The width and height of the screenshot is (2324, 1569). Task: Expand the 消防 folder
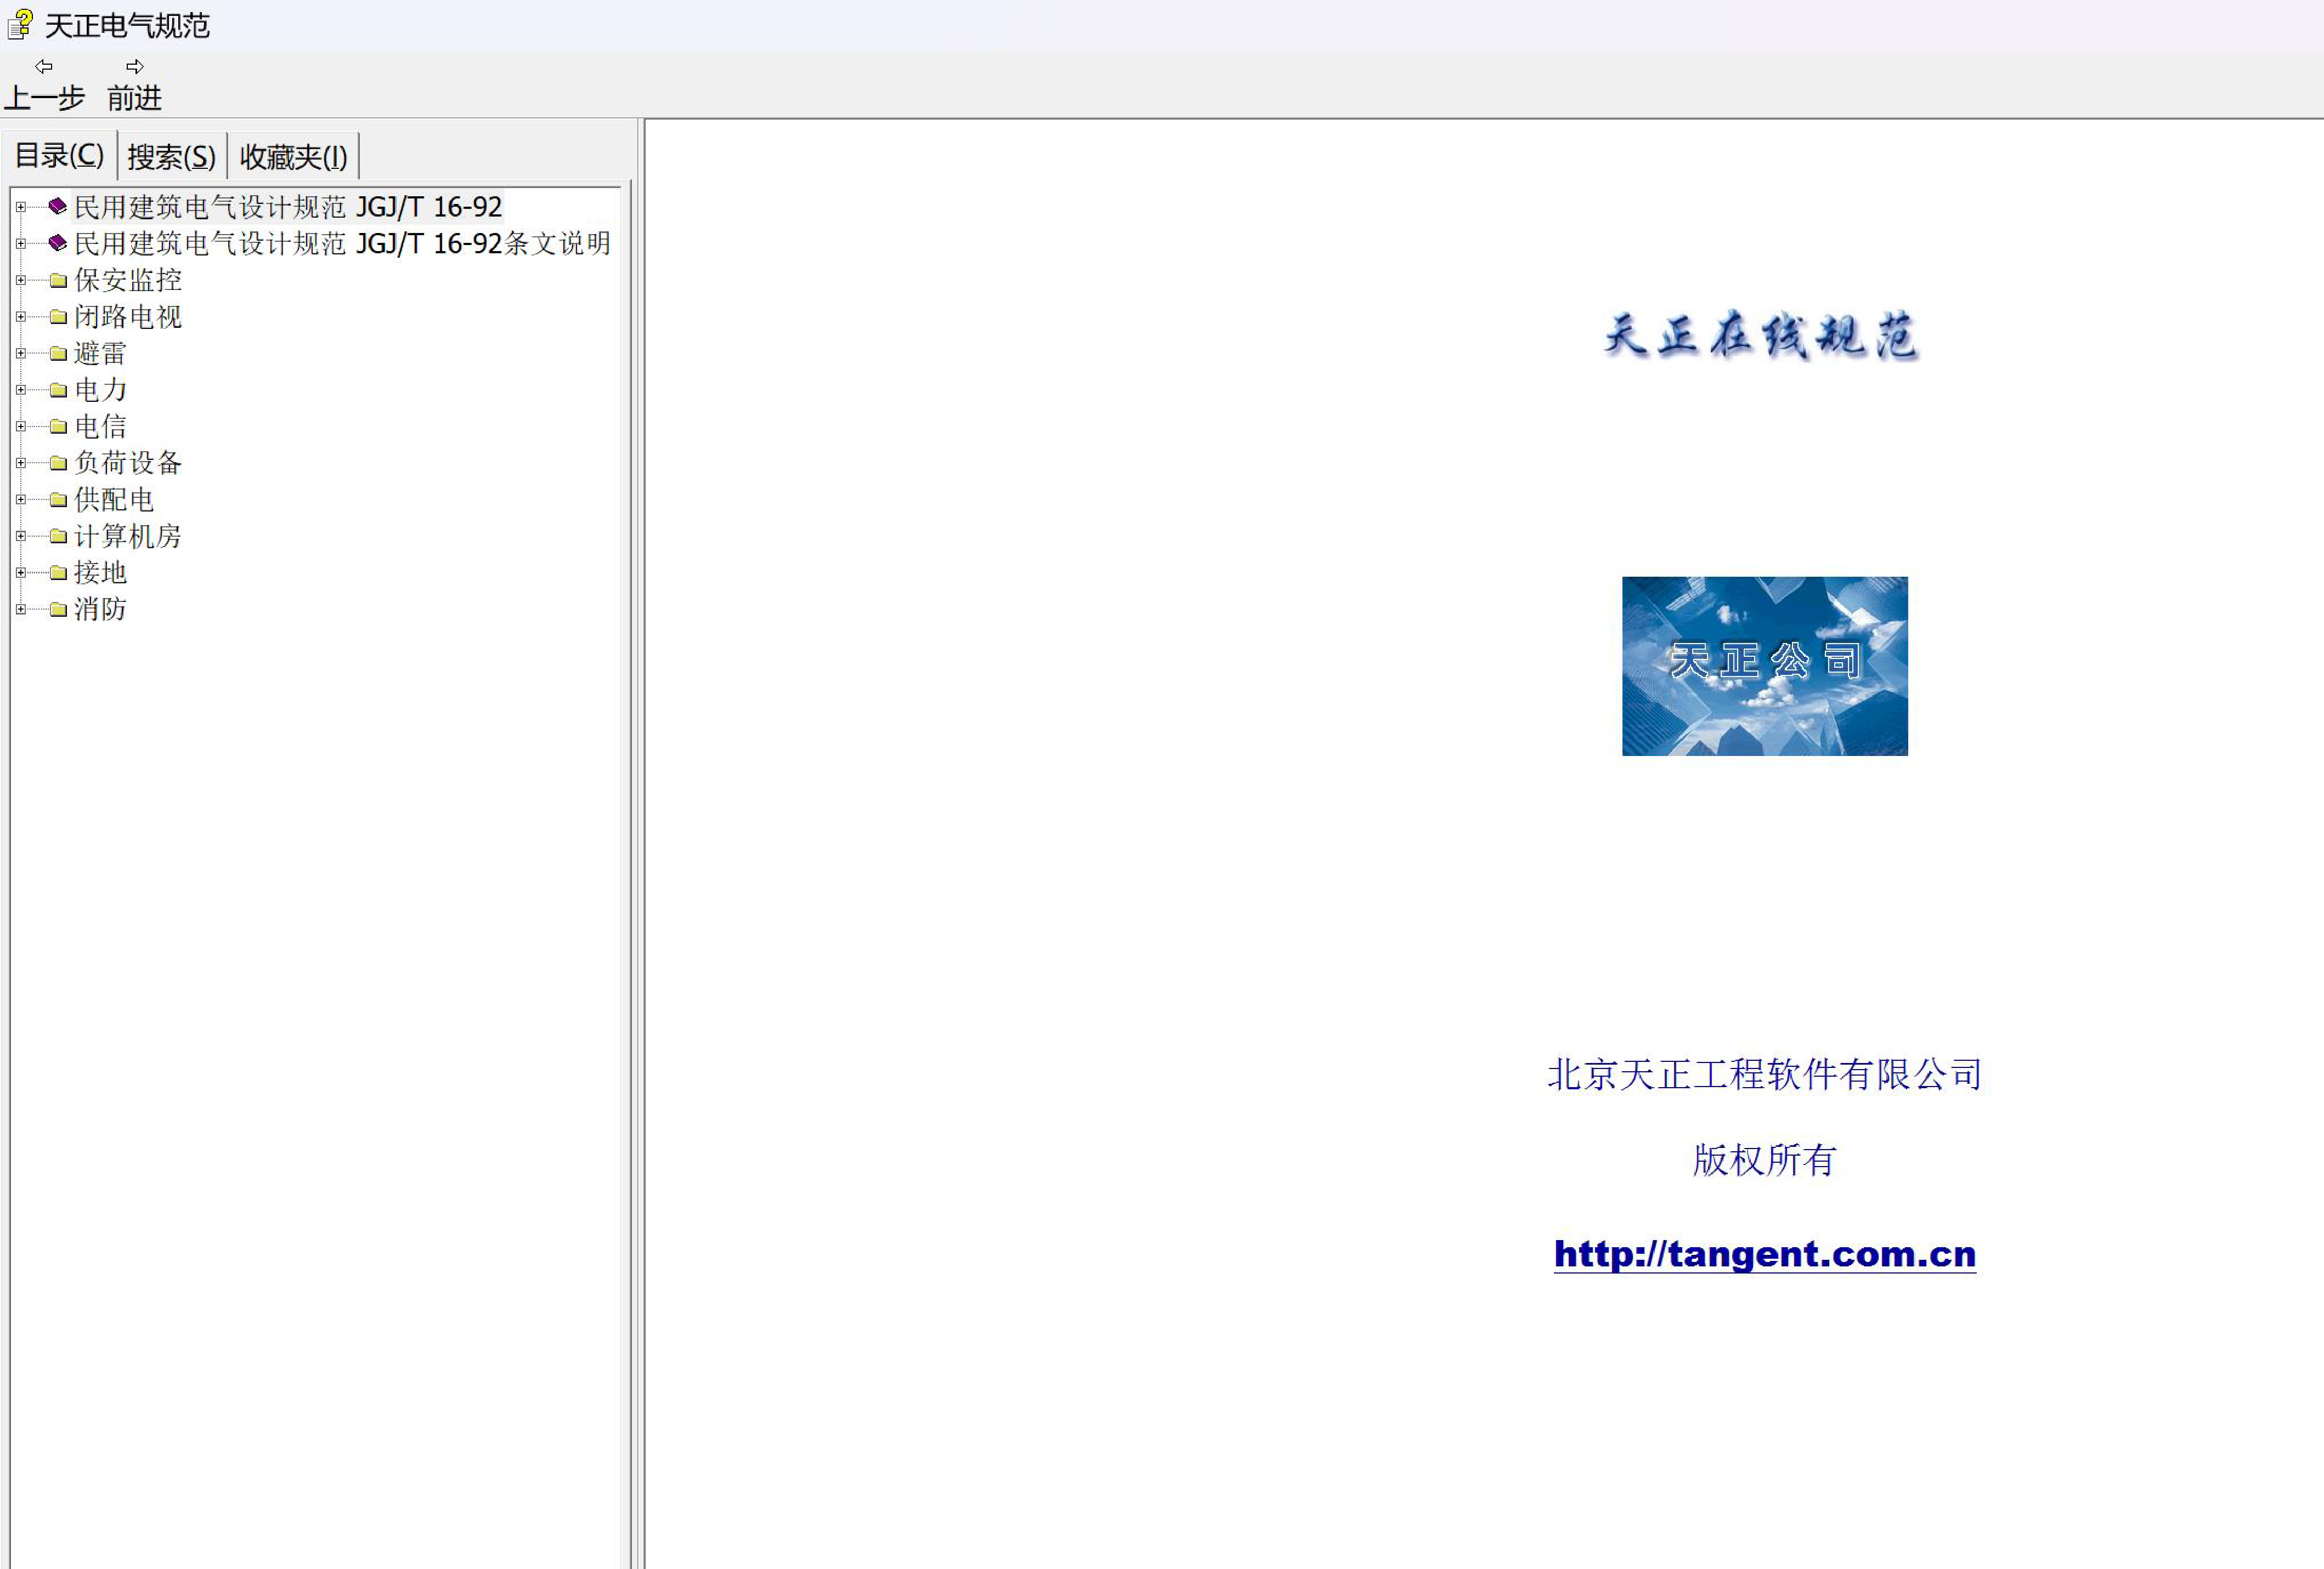click(x=20, y=609)
